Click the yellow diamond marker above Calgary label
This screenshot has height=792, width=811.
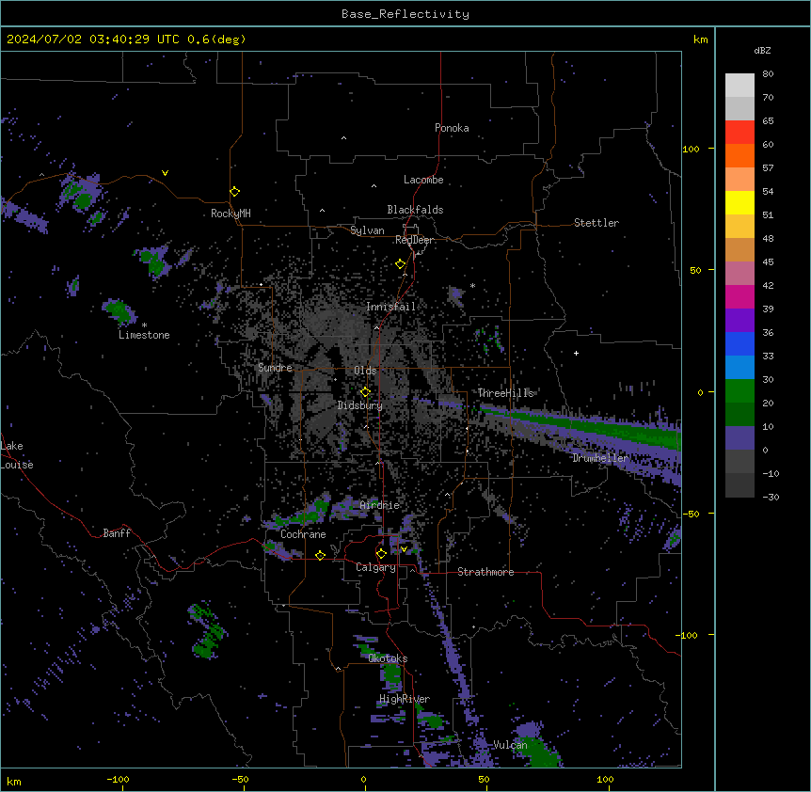coord(381,554)
